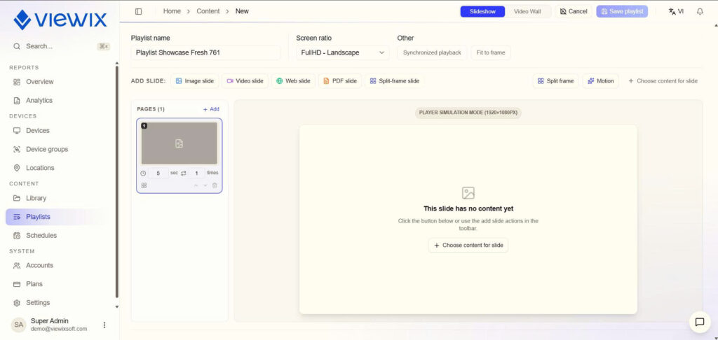
Task: Open the notifications bell
Action: point(700,11)
